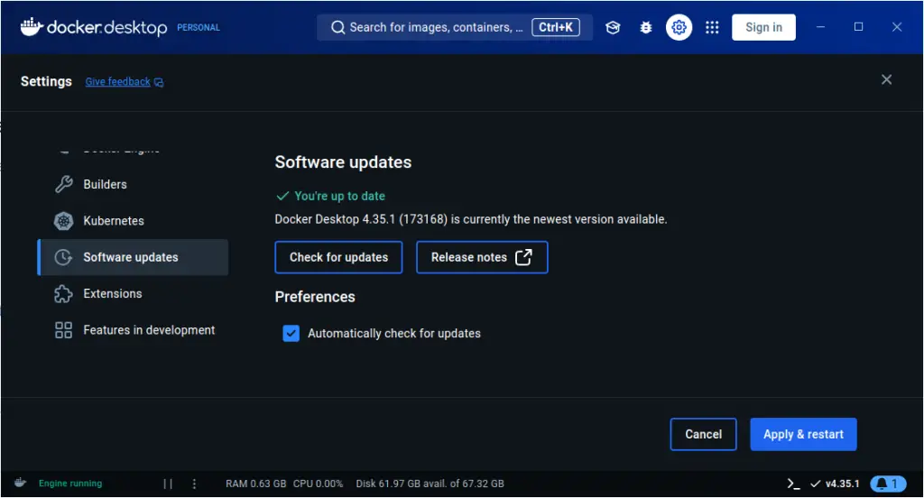Close the Settings panel with X
924x498 pixels.
(x=886, y=79)
